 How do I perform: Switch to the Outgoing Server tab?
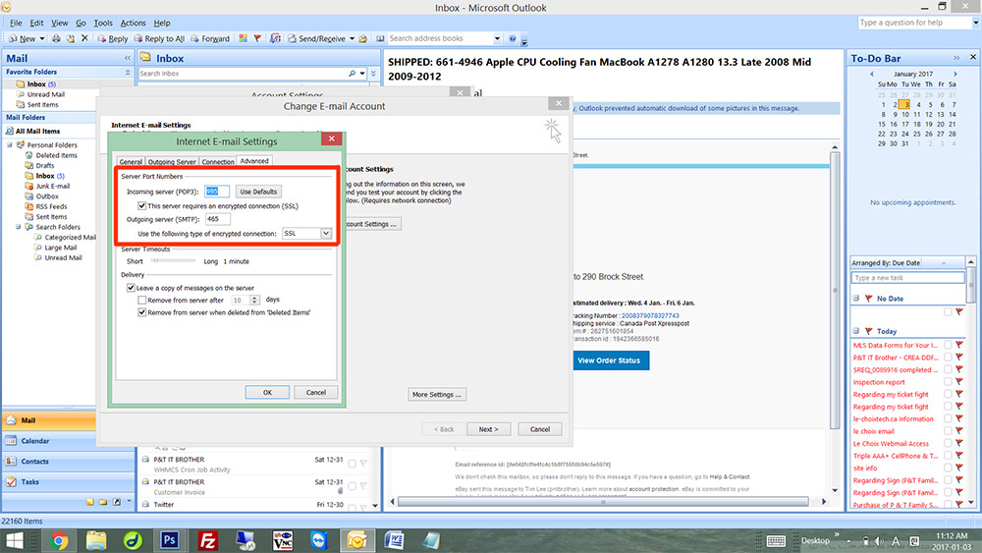172,162
